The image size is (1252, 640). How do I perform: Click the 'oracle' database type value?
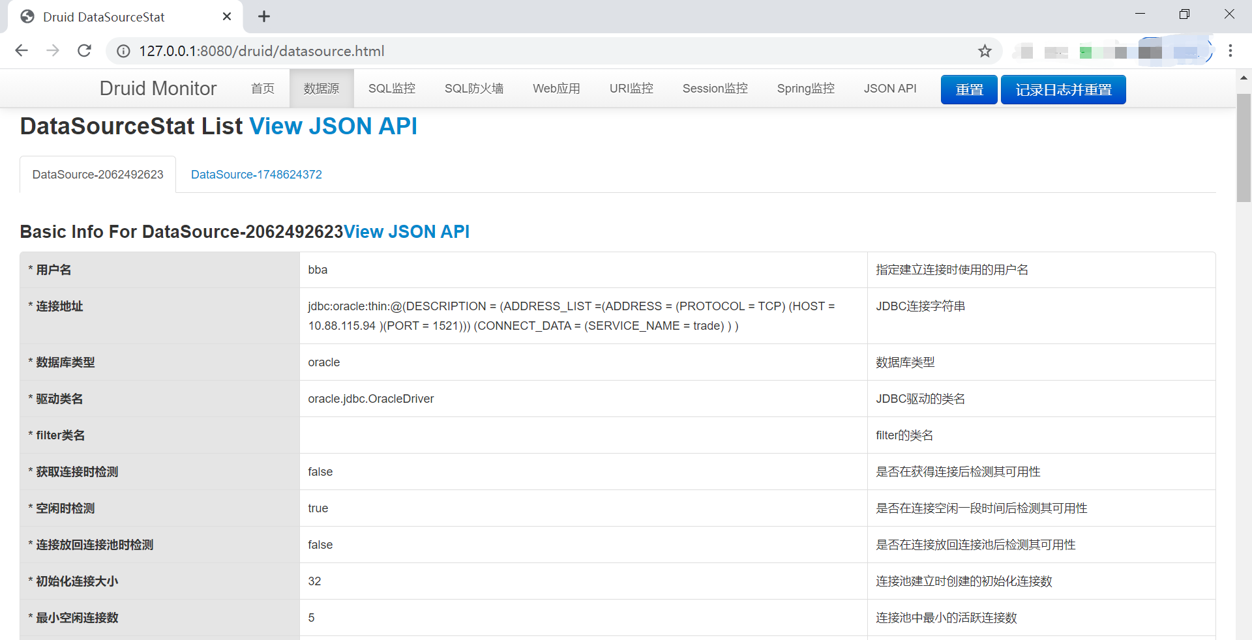[324, 362]
